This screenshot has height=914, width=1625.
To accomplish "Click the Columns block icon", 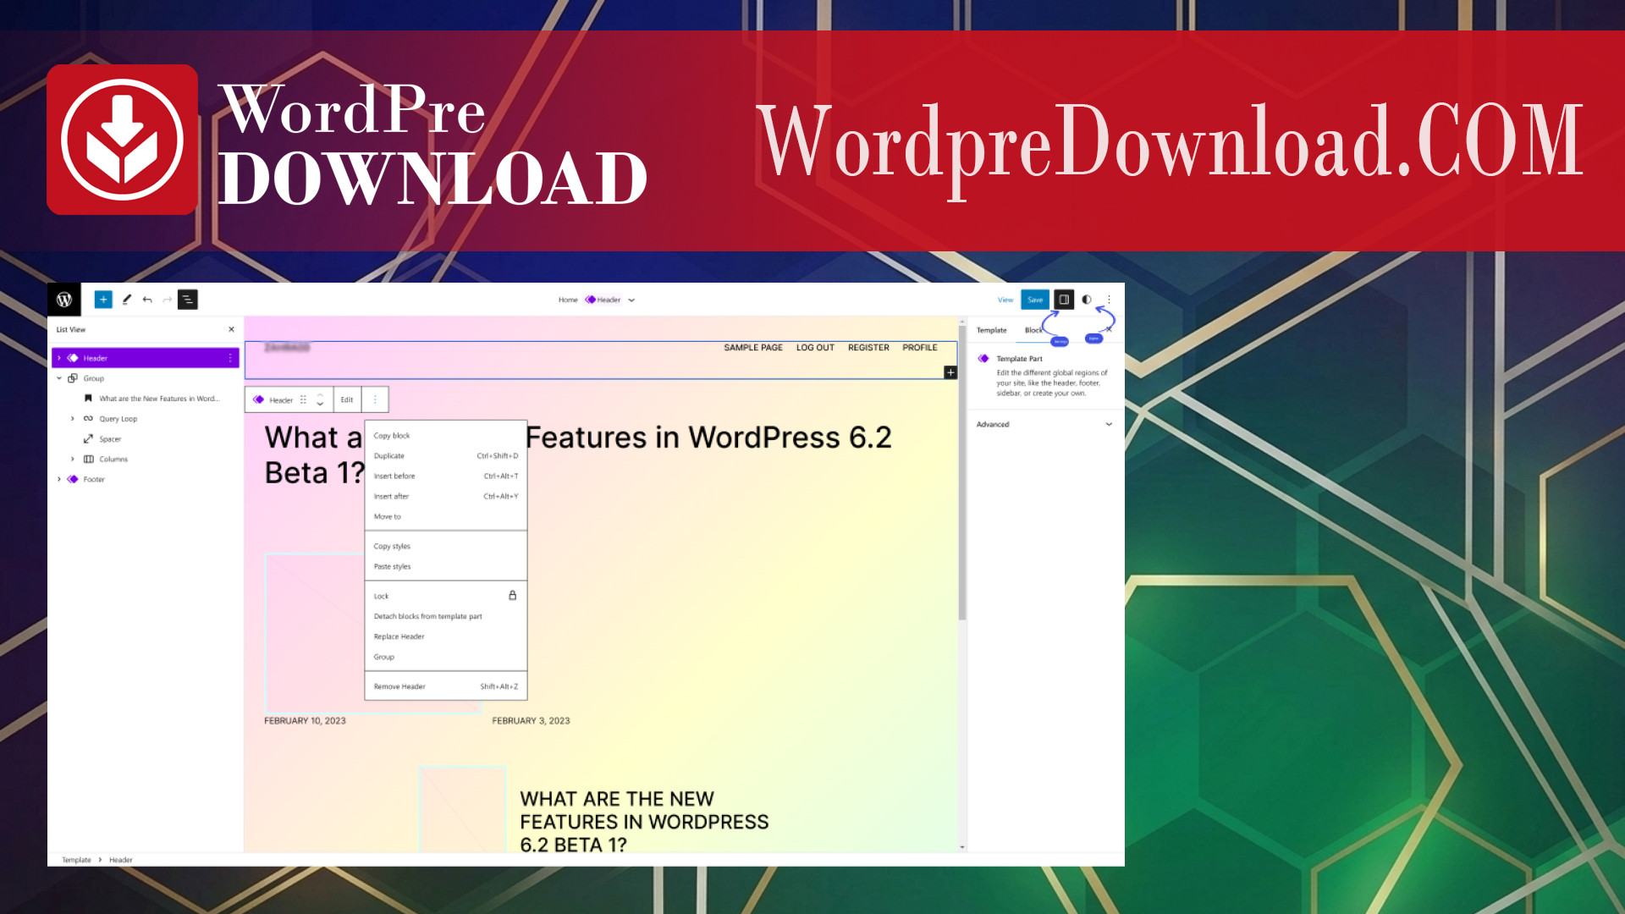I will 88,460.
